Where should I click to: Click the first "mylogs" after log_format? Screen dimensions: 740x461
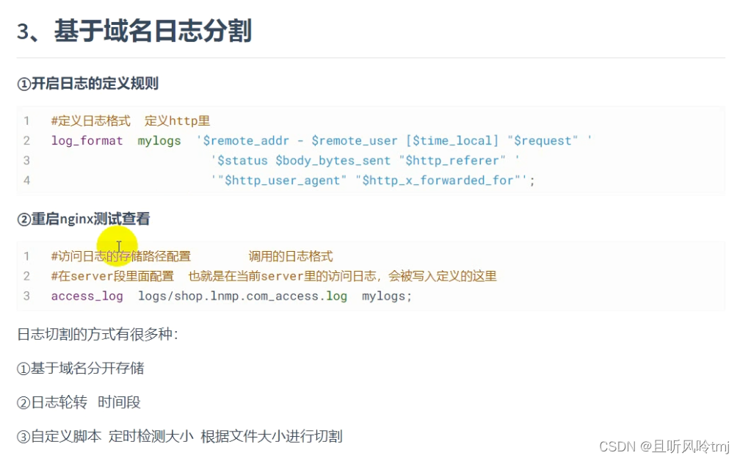(x=159, y=140)
